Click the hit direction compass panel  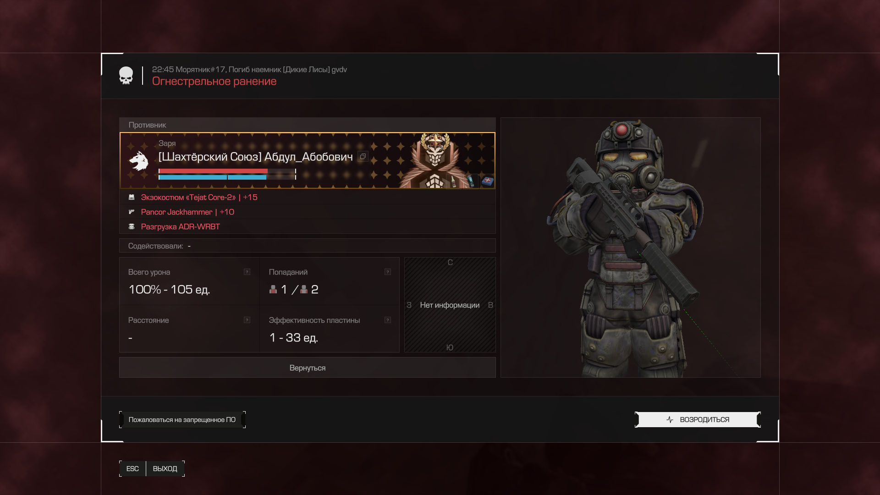click(450, 305)
